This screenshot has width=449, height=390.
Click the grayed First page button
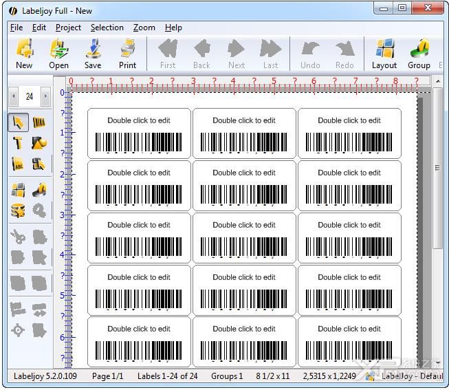(x=168, y=54)
